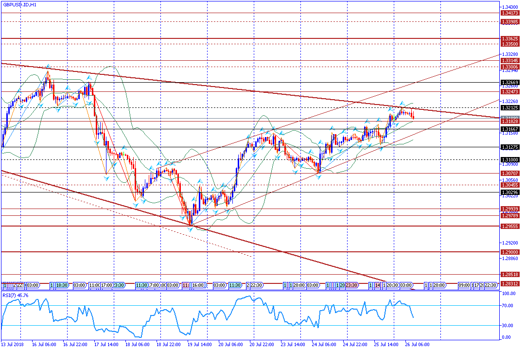The width and height of the screenshot is (525, 350).
Task: Click the 19 Jul 14:00 time axis label
Action: [x=200, y=345]
